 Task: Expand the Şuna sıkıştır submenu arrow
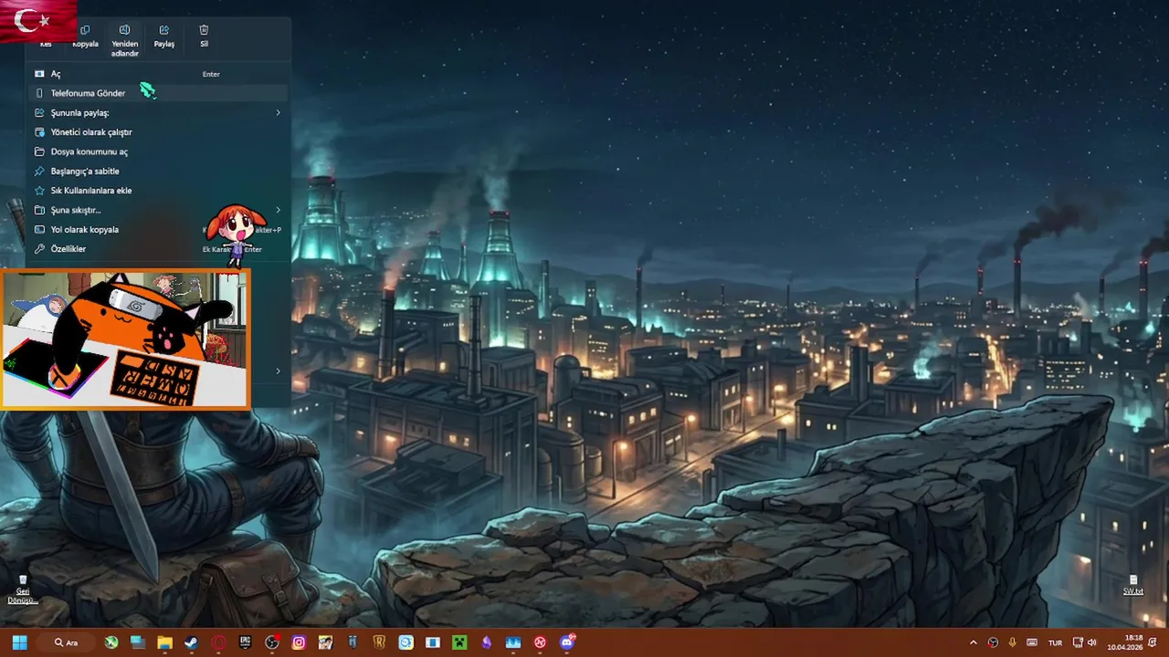[278, 210]
